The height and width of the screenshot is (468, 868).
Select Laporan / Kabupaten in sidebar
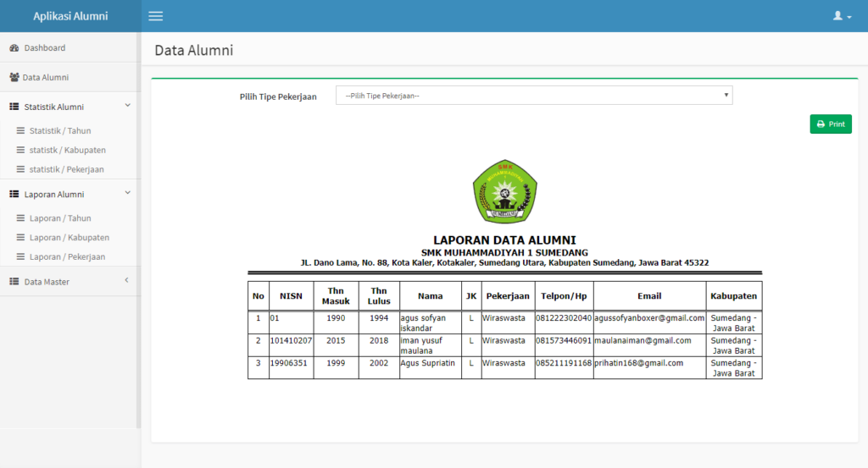[69, 238]
